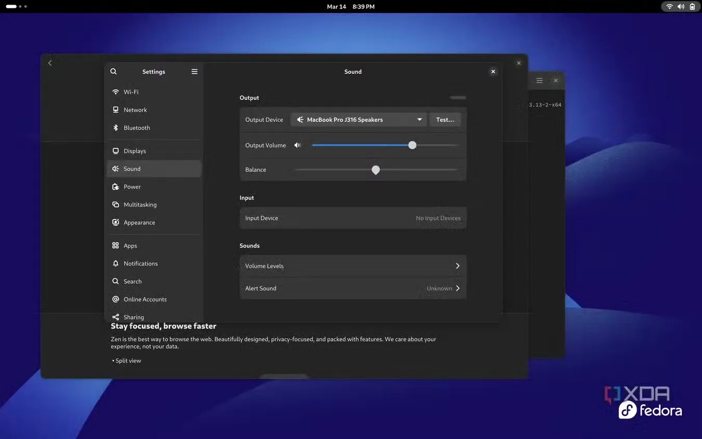Viewport: 702px width, 439px height.
Task: Click the Test speakers button
Action: click(x=445, y=119)
